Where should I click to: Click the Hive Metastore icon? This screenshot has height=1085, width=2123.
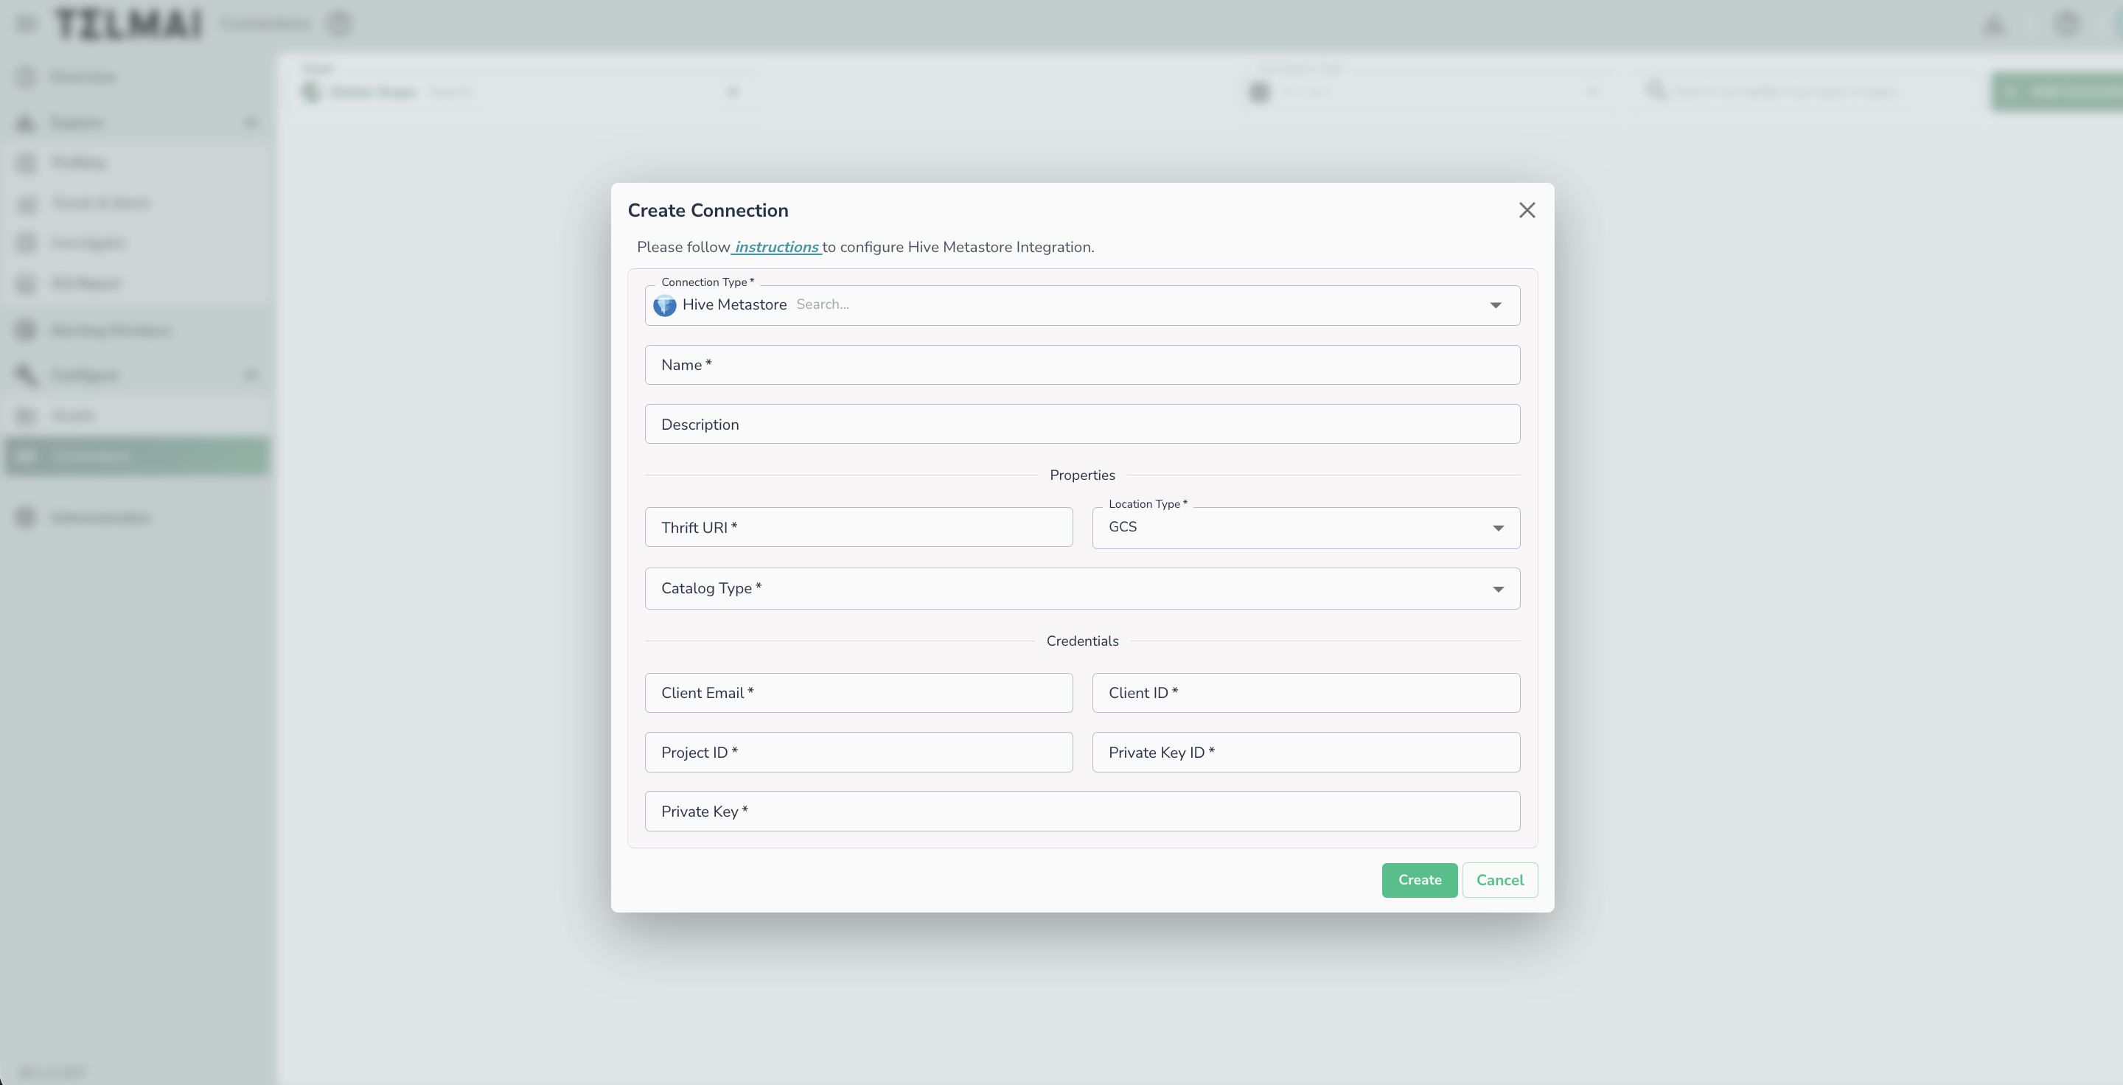664,306
